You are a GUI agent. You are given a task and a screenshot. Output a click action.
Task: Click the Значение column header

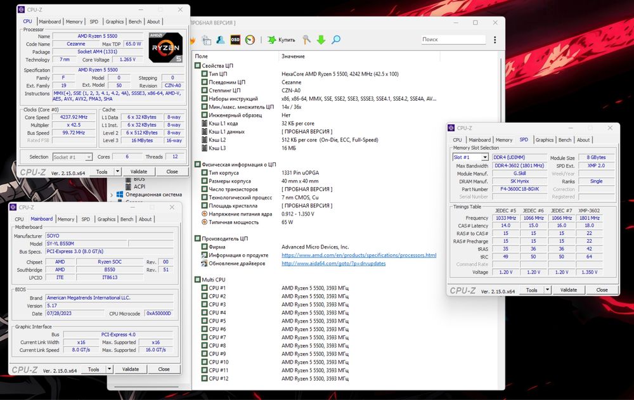pyautogui.click(x=293, y=56)
